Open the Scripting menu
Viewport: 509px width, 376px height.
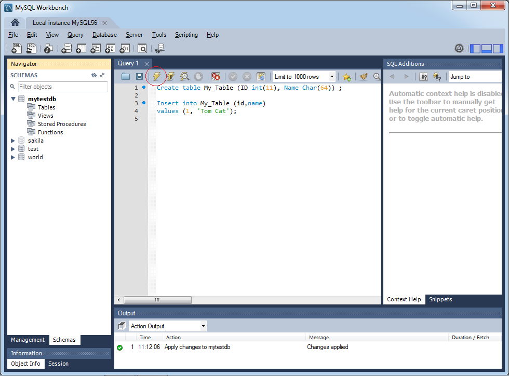[x=186, y=35]
